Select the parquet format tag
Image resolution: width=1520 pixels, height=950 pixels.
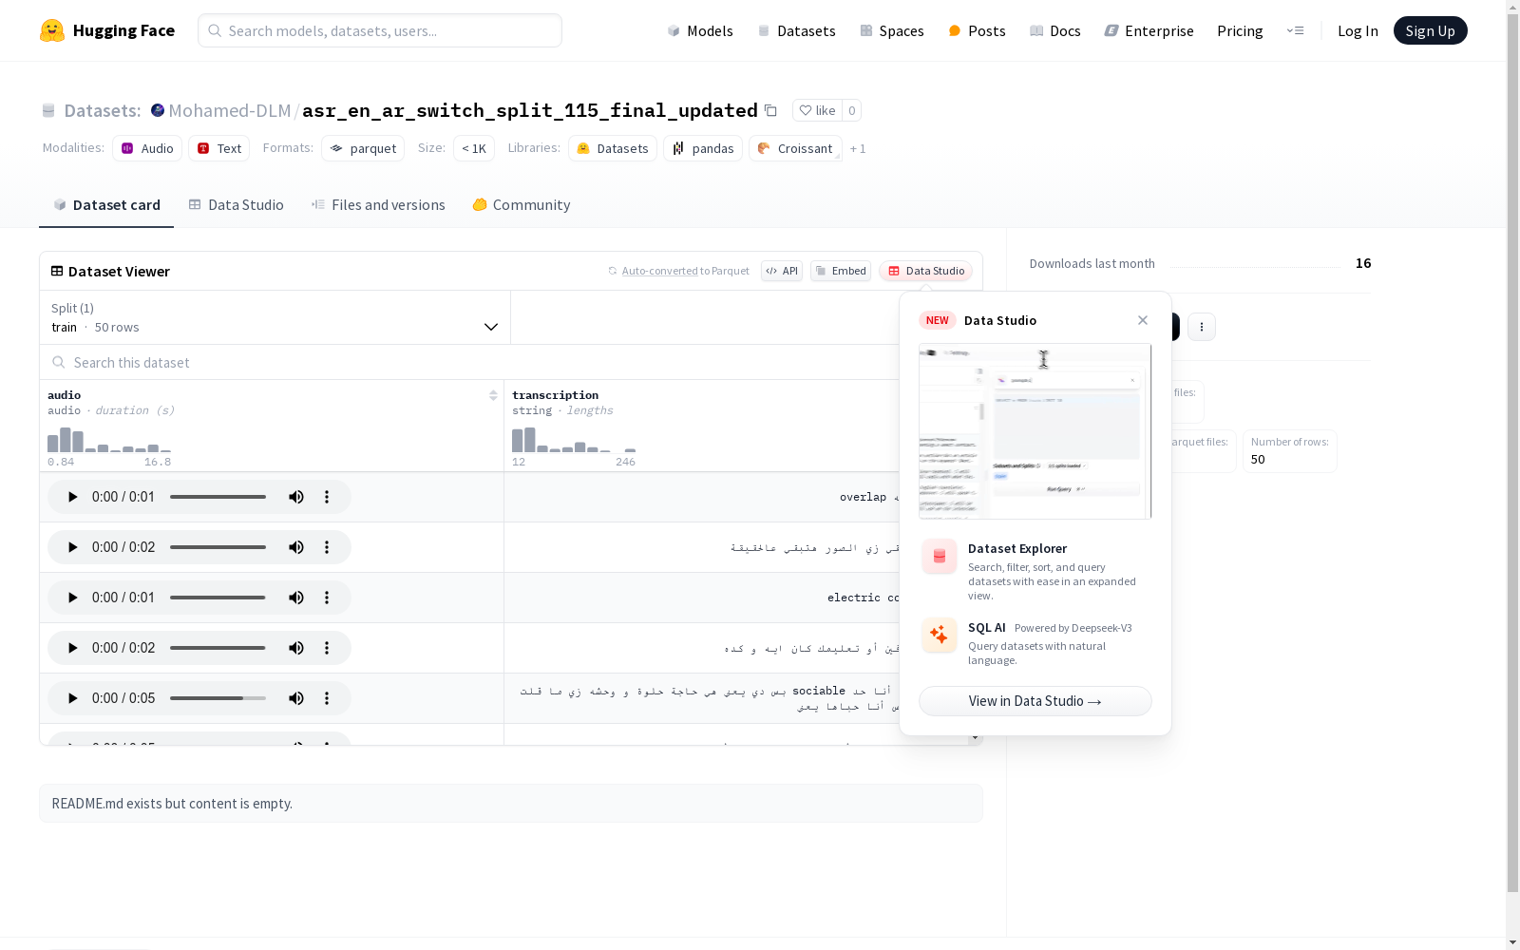coord(363,148)
